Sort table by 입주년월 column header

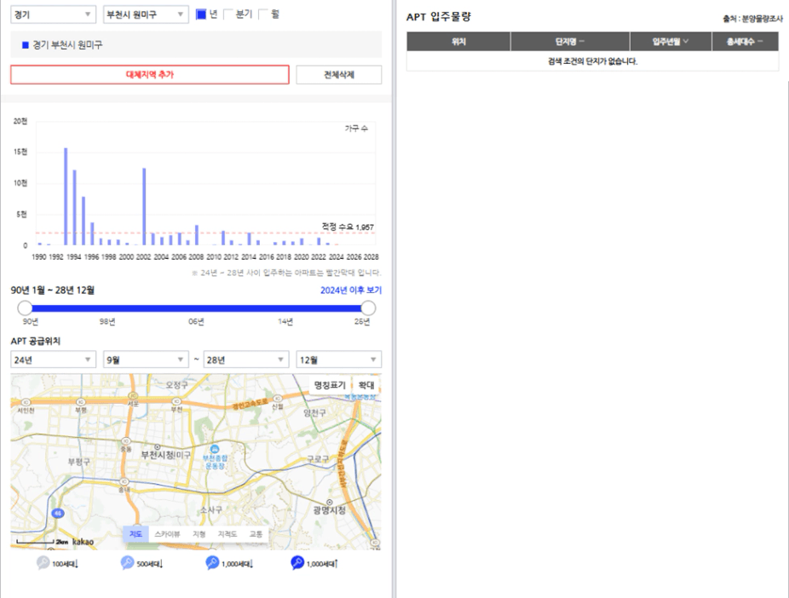pos(671,42)
